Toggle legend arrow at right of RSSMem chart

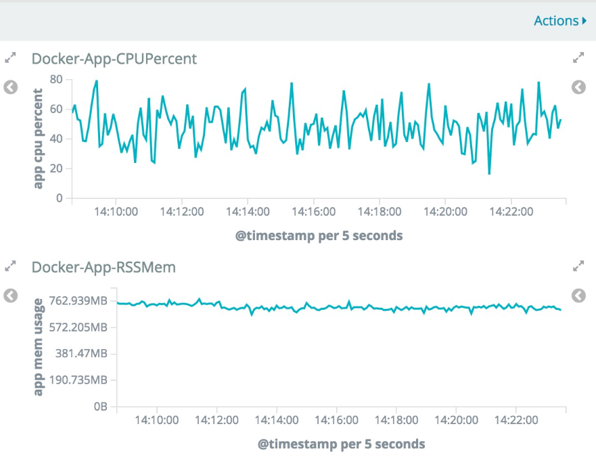[x=578, y=296]
